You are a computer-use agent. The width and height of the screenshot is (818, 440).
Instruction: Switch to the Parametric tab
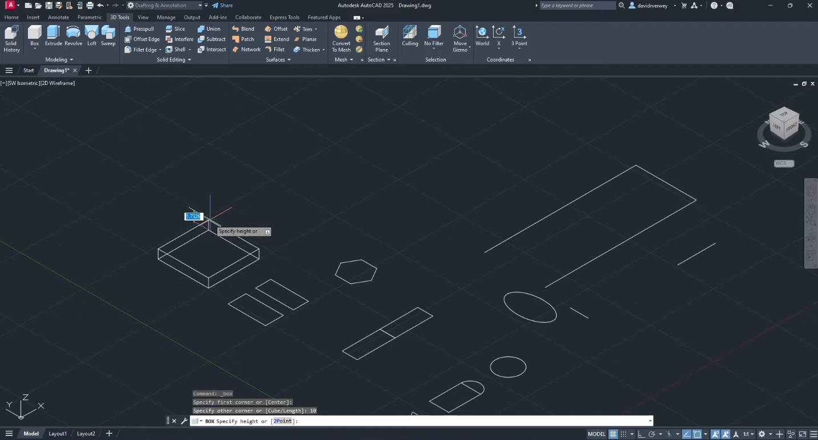click(89, 17)
